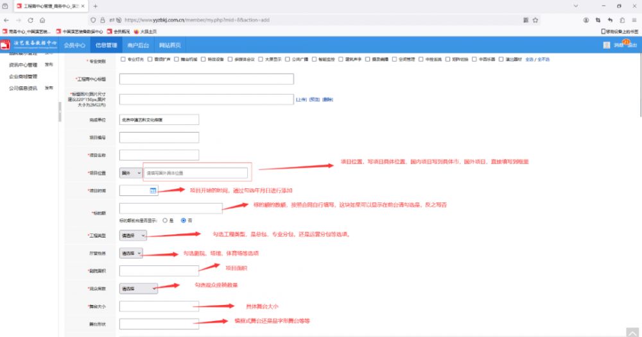Reload the page with browser refresh button
The image size is (642, 337).
(x=30, y=20)
